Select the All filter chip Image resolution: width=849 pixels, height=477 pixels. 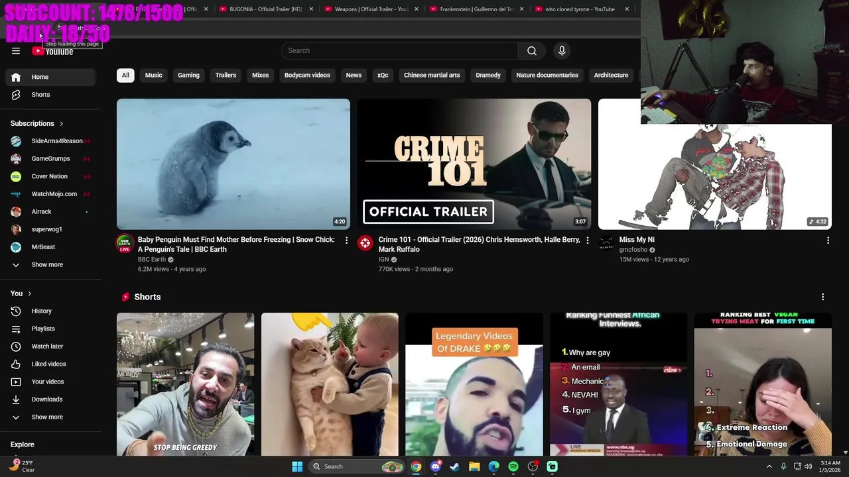(125, 75)
